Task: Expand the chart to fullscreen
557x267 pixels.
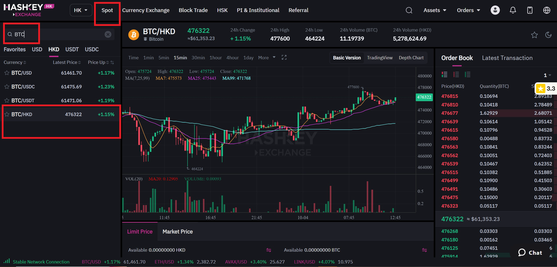Action: pos(284,57)
